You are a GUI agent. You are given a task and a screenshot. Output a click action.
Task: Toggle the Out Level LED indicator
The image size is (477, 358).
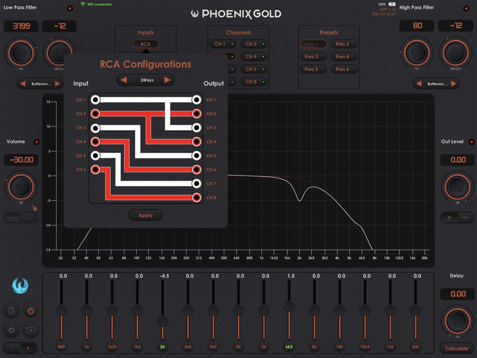pos(472,142)
